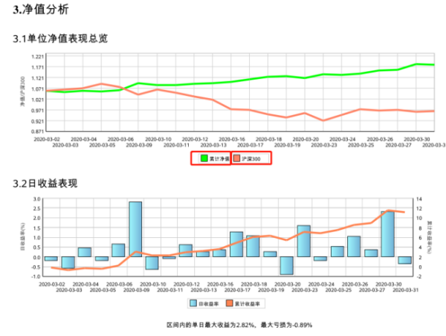Select the blue 日收益率 legend icon
Screen dimensions: 446x336
[193, 303]
